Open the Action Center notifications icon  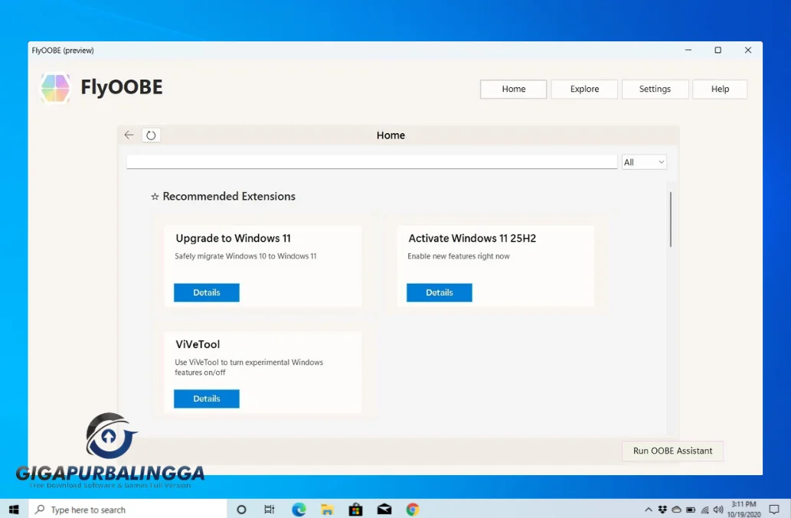[x=774, y=510]
